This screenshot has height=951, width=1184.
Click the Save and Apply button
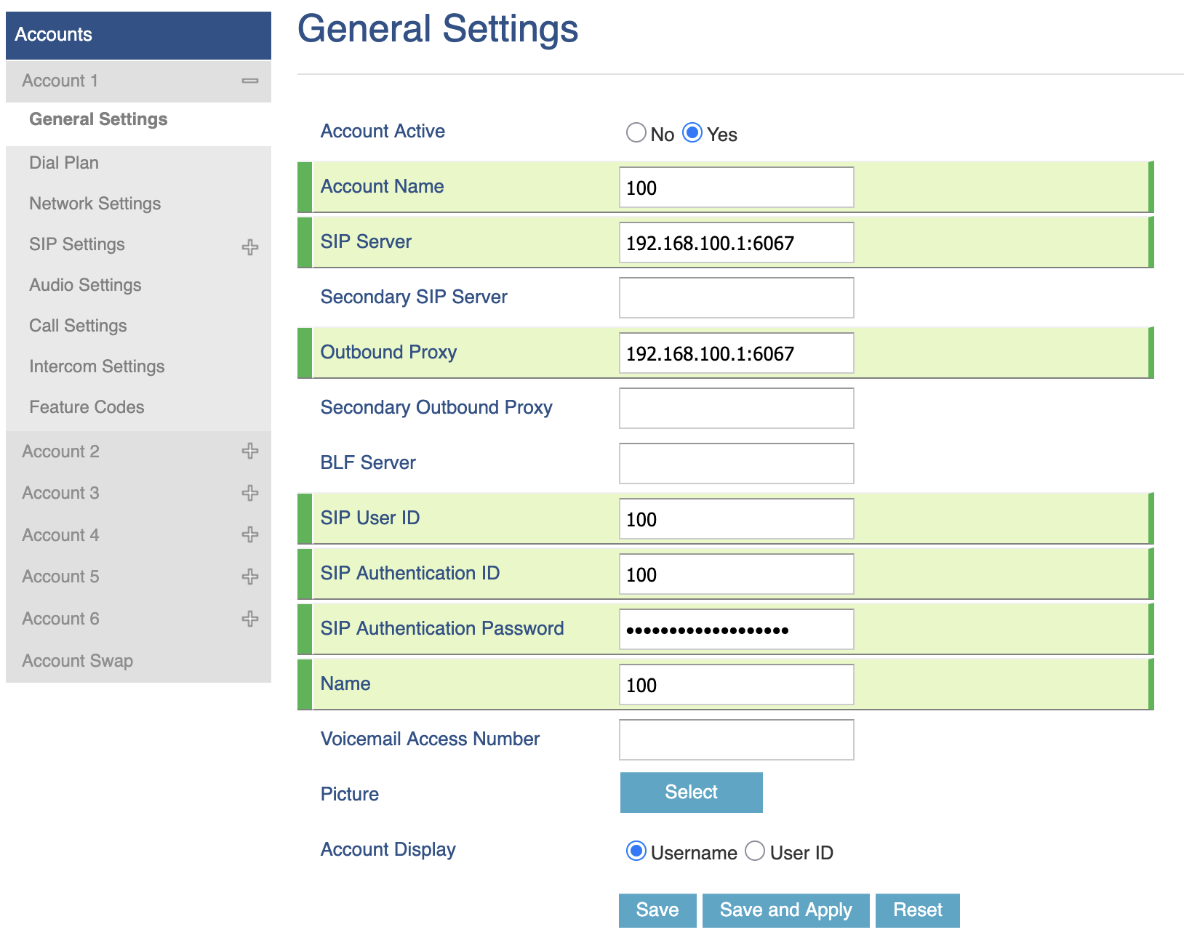[785, 910]
